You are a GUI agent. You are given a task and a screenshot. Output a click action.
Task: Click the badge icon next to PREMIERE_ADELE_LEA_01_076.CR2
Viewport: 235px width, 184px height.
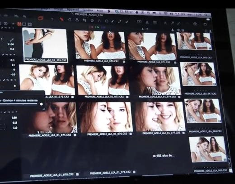131,134
